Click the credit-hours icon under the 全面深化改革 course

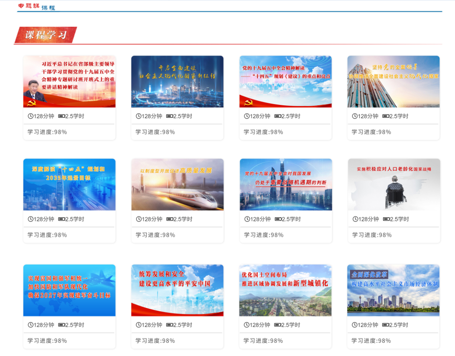[385, 325]
